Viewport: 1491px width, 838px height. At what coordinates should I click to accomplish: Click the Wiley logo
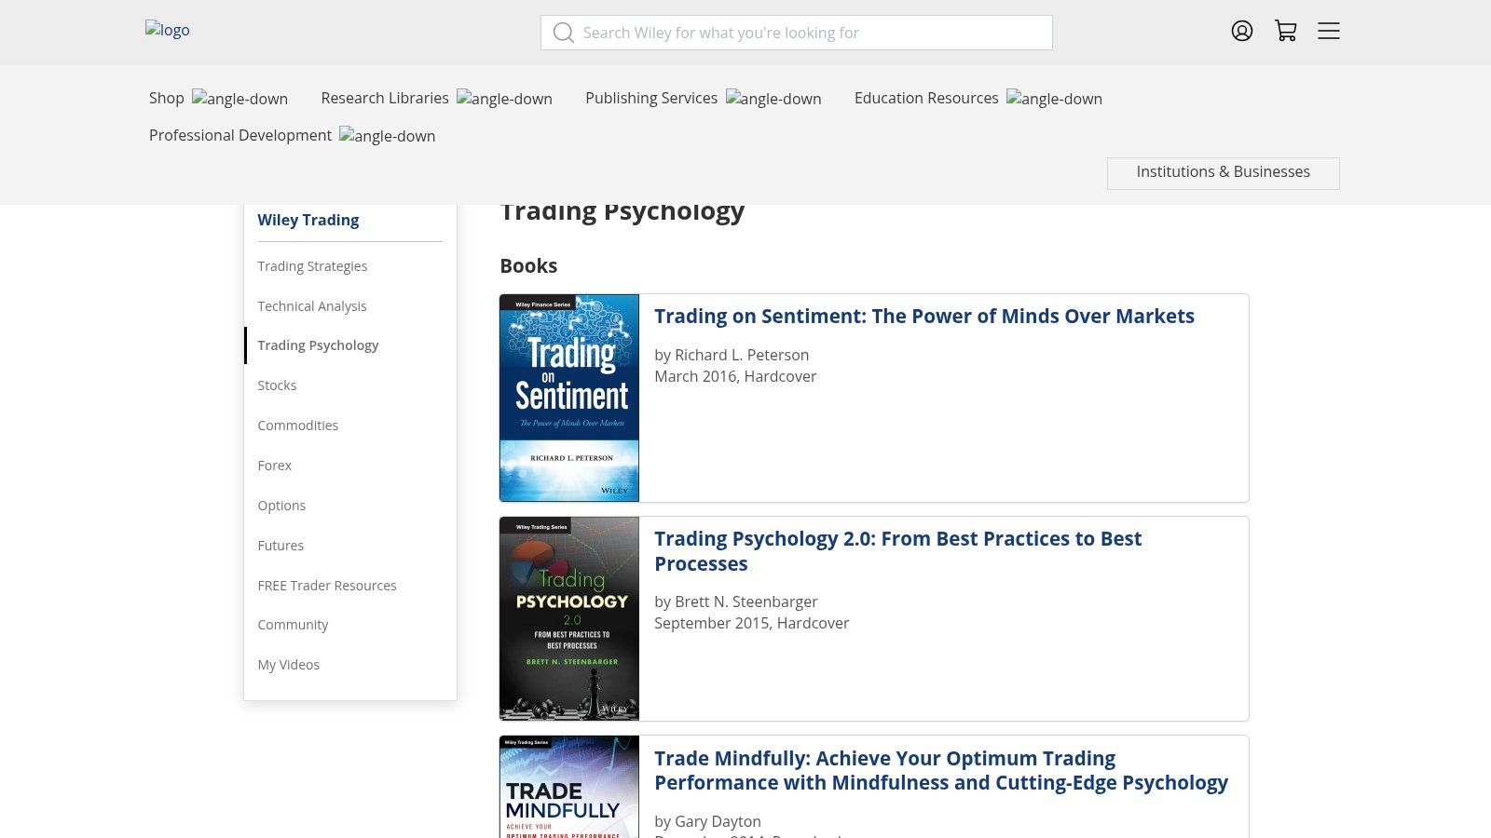(168, 30)
